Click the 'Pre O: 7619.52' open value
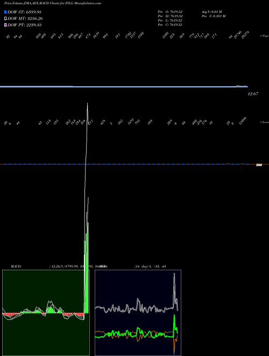 point(170,12)
